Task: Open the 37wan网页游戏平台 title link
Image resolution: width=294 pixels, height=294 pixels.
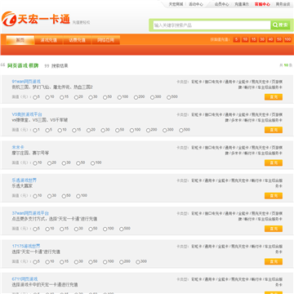Action: 30,213
